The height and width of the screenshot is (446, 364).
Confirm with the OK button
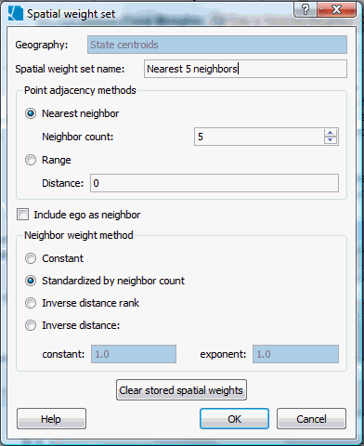click(234, 419)
